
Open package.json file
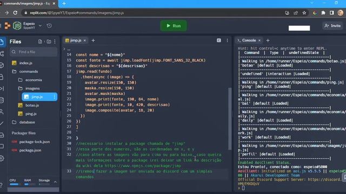[x=30, y=150]
